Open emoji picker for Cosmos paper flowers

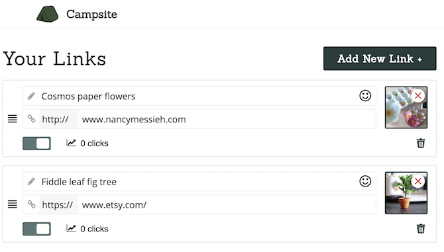click(365, 96)
